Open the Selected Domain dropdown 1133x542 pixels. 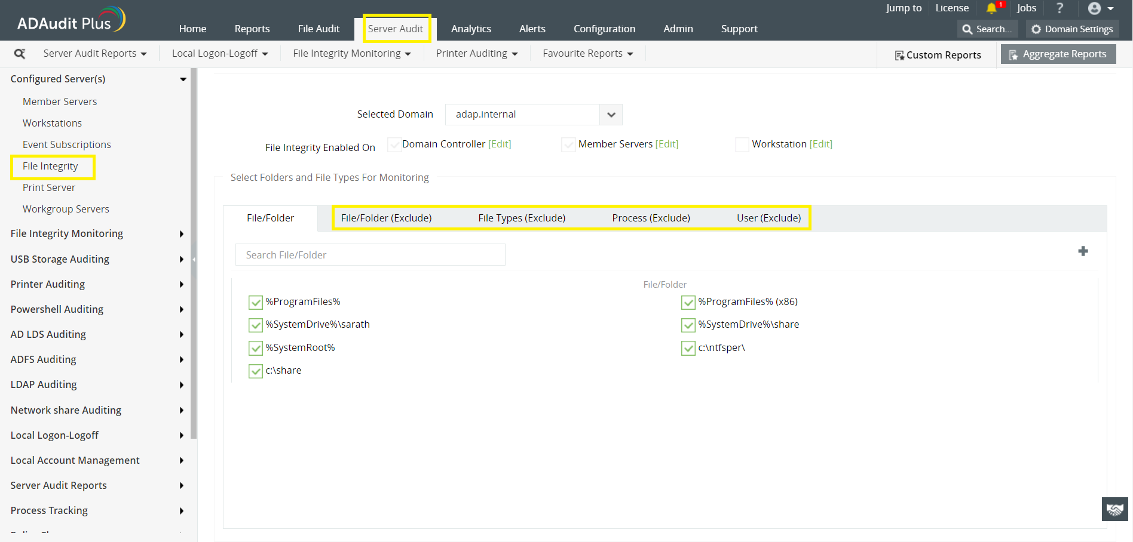coord(611,115)
